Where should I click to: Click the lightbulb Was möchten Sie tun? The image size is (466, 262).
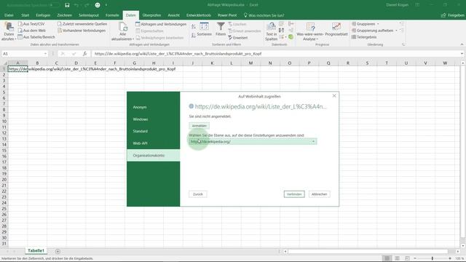click(245, 15)
